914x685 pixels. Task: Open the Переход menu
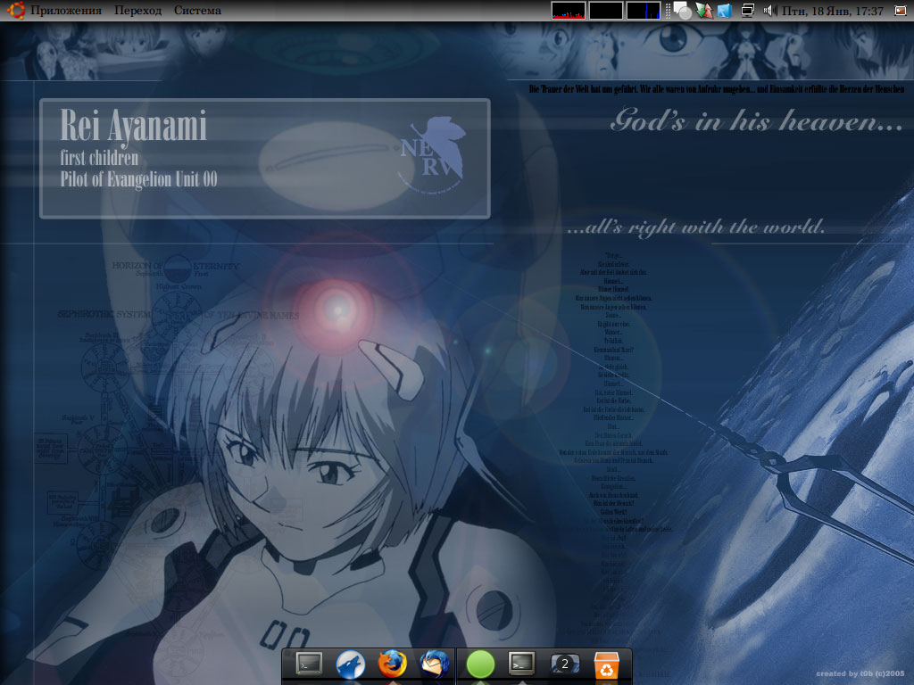coord(138,11)
